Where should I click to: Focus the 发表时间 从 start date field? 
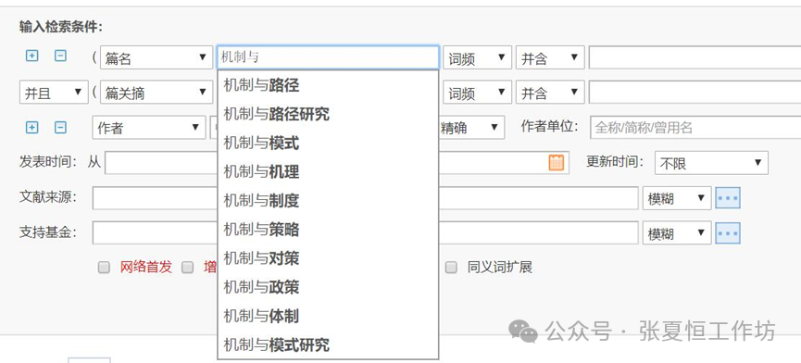pyautogui.click(x=161, y=163)
